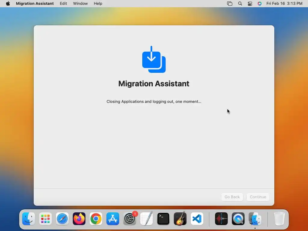Open Finder from the Dock
Image resolution: width=308 pixels, height=231 pixels.
point(29,219)
